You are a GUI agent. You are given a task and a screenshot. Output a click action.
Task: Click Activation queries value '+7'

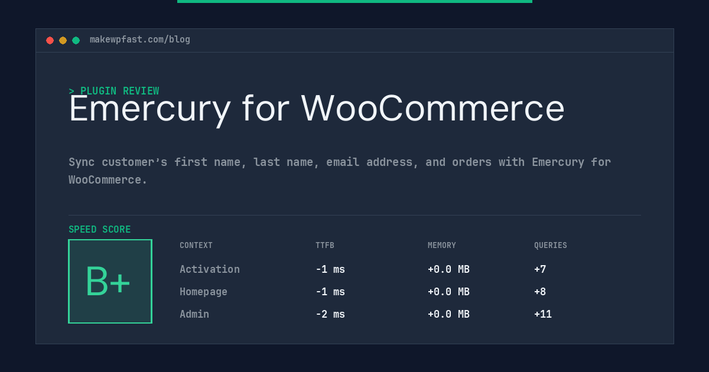540,269
